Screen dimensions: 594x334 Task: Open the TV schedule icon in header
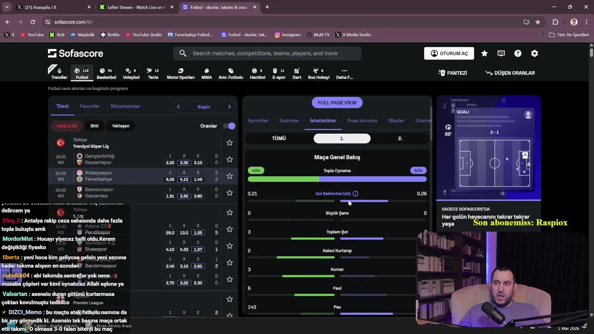tap(501, 53)
